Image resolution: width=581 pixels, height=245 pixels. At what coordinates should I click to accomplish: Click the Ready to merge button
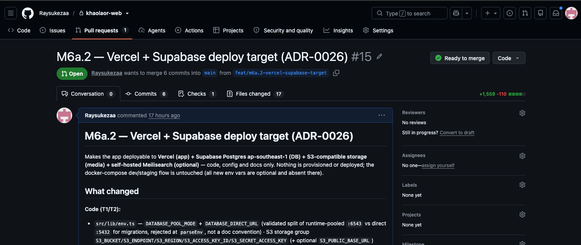460,58
